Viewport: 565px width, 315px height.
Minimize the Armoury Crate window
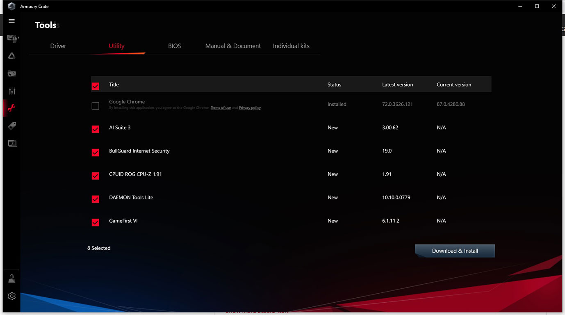[x=520, y=6]
